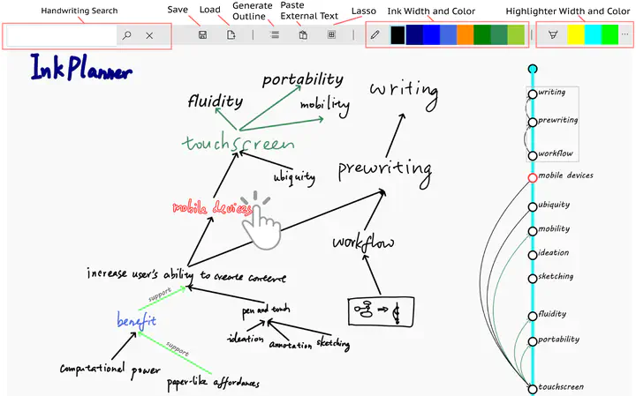Clear the handwriting search with the X icon

tap(149, 35)
